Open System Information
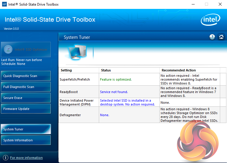 click(x=26, y=140)
